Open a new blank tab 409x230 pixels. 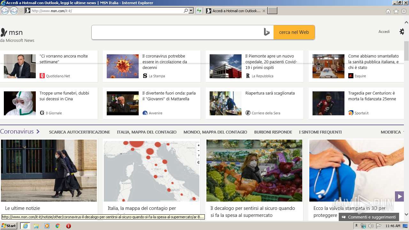(x=272, y=11)
